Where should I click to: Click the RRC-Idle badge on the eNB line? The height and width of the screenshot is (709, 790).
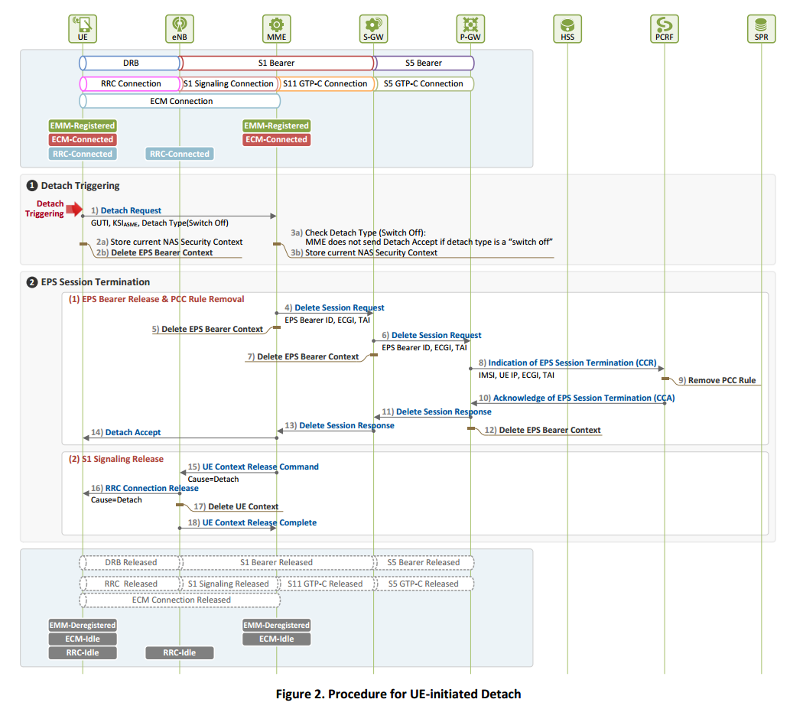point(180,653)
